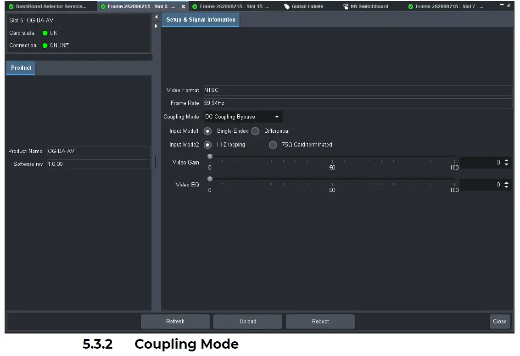
Task: Decrease Video Gain with down arrow
Action: (506, 164)
